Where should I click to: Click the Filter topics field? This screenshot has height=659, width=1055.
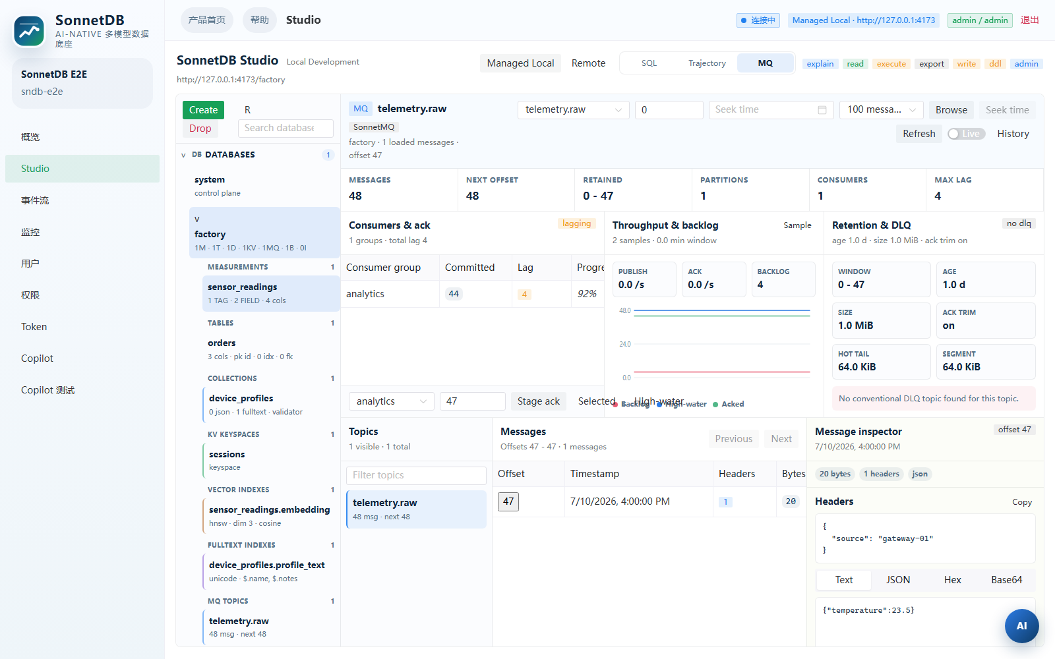coord(416,476)
